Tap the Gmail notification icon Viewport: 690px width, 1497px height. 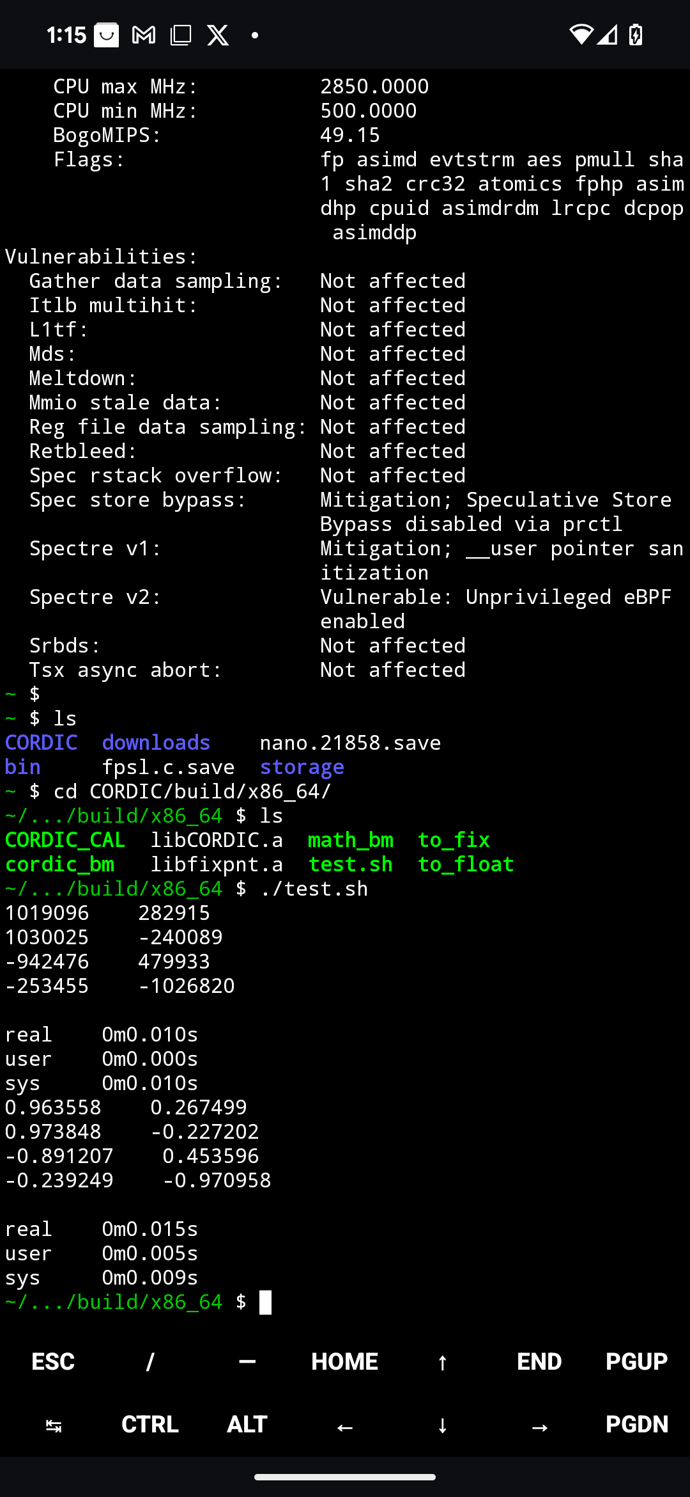(x=144, y=35)
